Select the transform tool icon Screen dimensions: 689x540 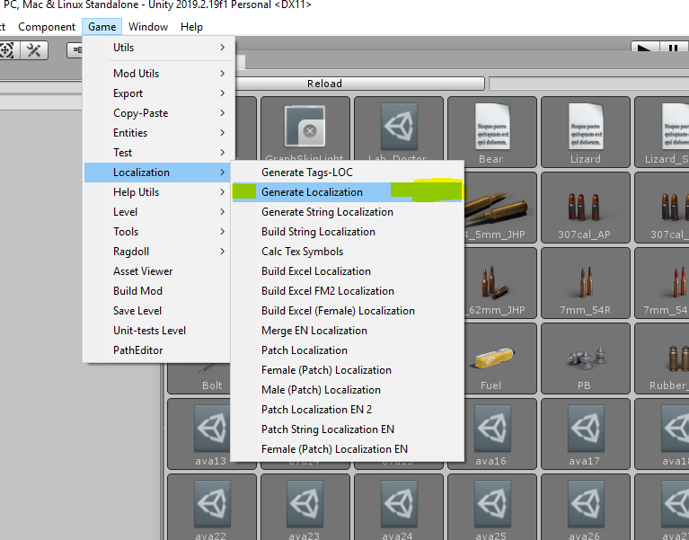click(8, 50)
